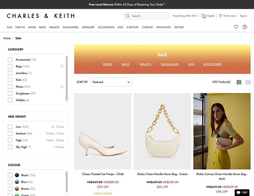Switch to four-column grid view

[x=248, y=82]
